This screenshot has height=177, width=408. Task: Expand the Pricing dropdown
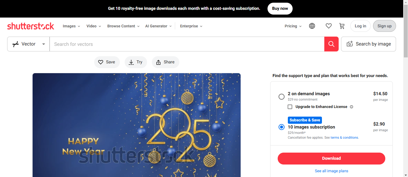tap(293, 26)
